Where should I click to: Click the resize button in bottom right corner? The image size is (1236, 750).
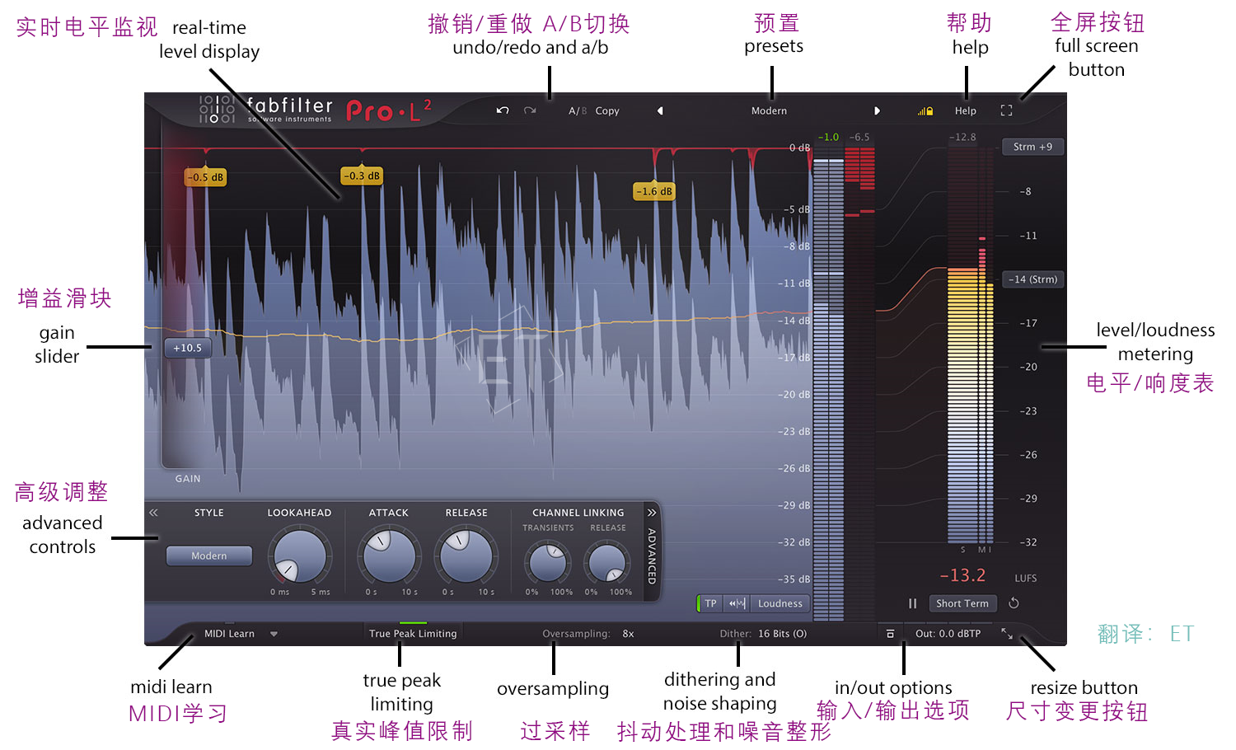click(1006, 633)
